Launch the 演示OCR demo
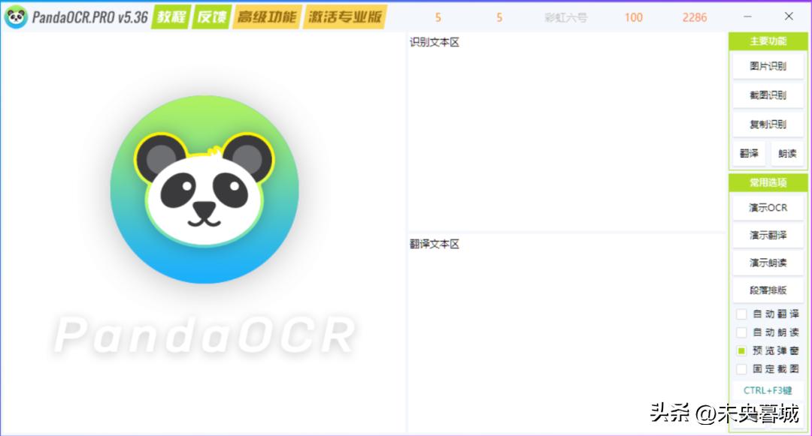The image size is (812, 436). [768, 207]
